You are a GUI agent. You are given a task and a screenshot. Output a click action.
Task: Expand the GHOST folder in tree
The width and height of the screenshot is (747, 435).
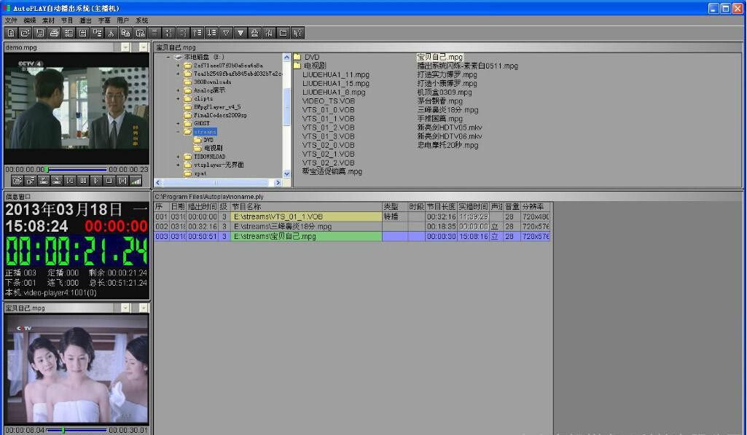tap(178, 123)
